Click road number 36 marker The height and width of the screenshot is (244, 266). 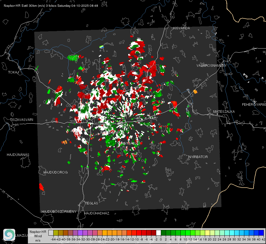tap(17, 125)
